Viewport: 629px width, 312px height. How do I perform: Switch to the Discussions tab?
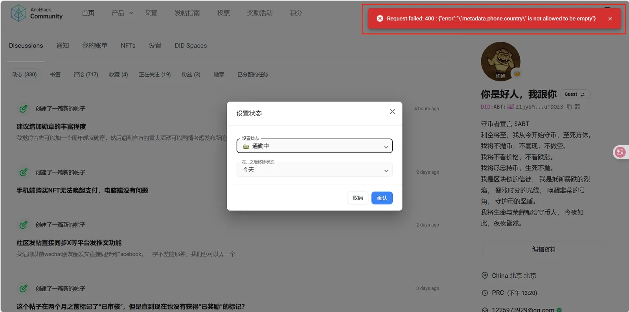pyautogui.click(x=26, y=46)
